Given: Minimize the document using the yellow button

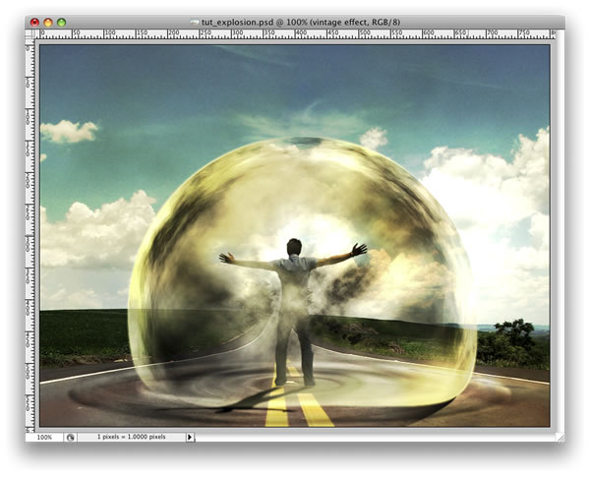Looking at the screenshot, I should point(48,23).
